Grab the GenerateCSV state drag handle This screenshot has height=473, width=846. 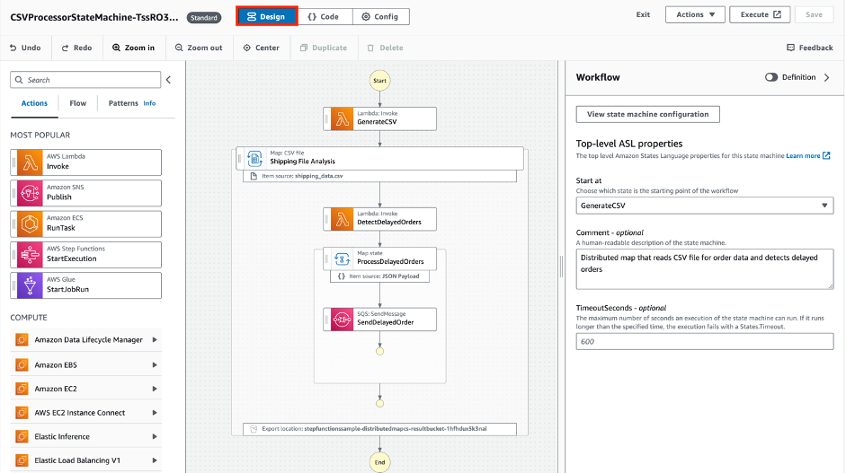pos(327,118)
